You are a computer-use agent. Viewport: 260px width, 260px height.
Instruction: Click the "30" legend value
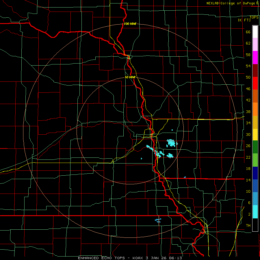tap(248, 134)
